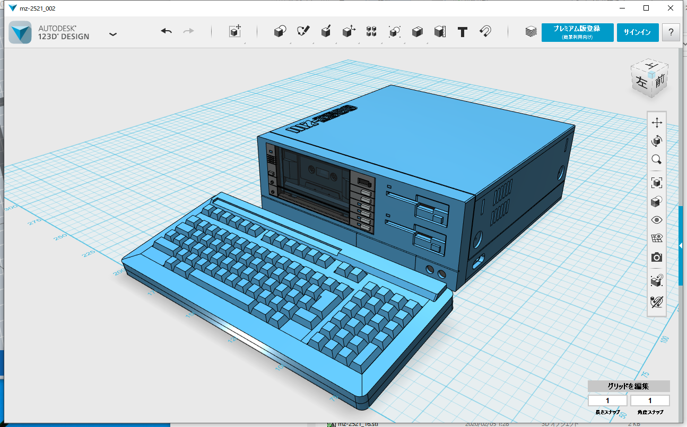Select the Modify tool

(x=349, y=31)
